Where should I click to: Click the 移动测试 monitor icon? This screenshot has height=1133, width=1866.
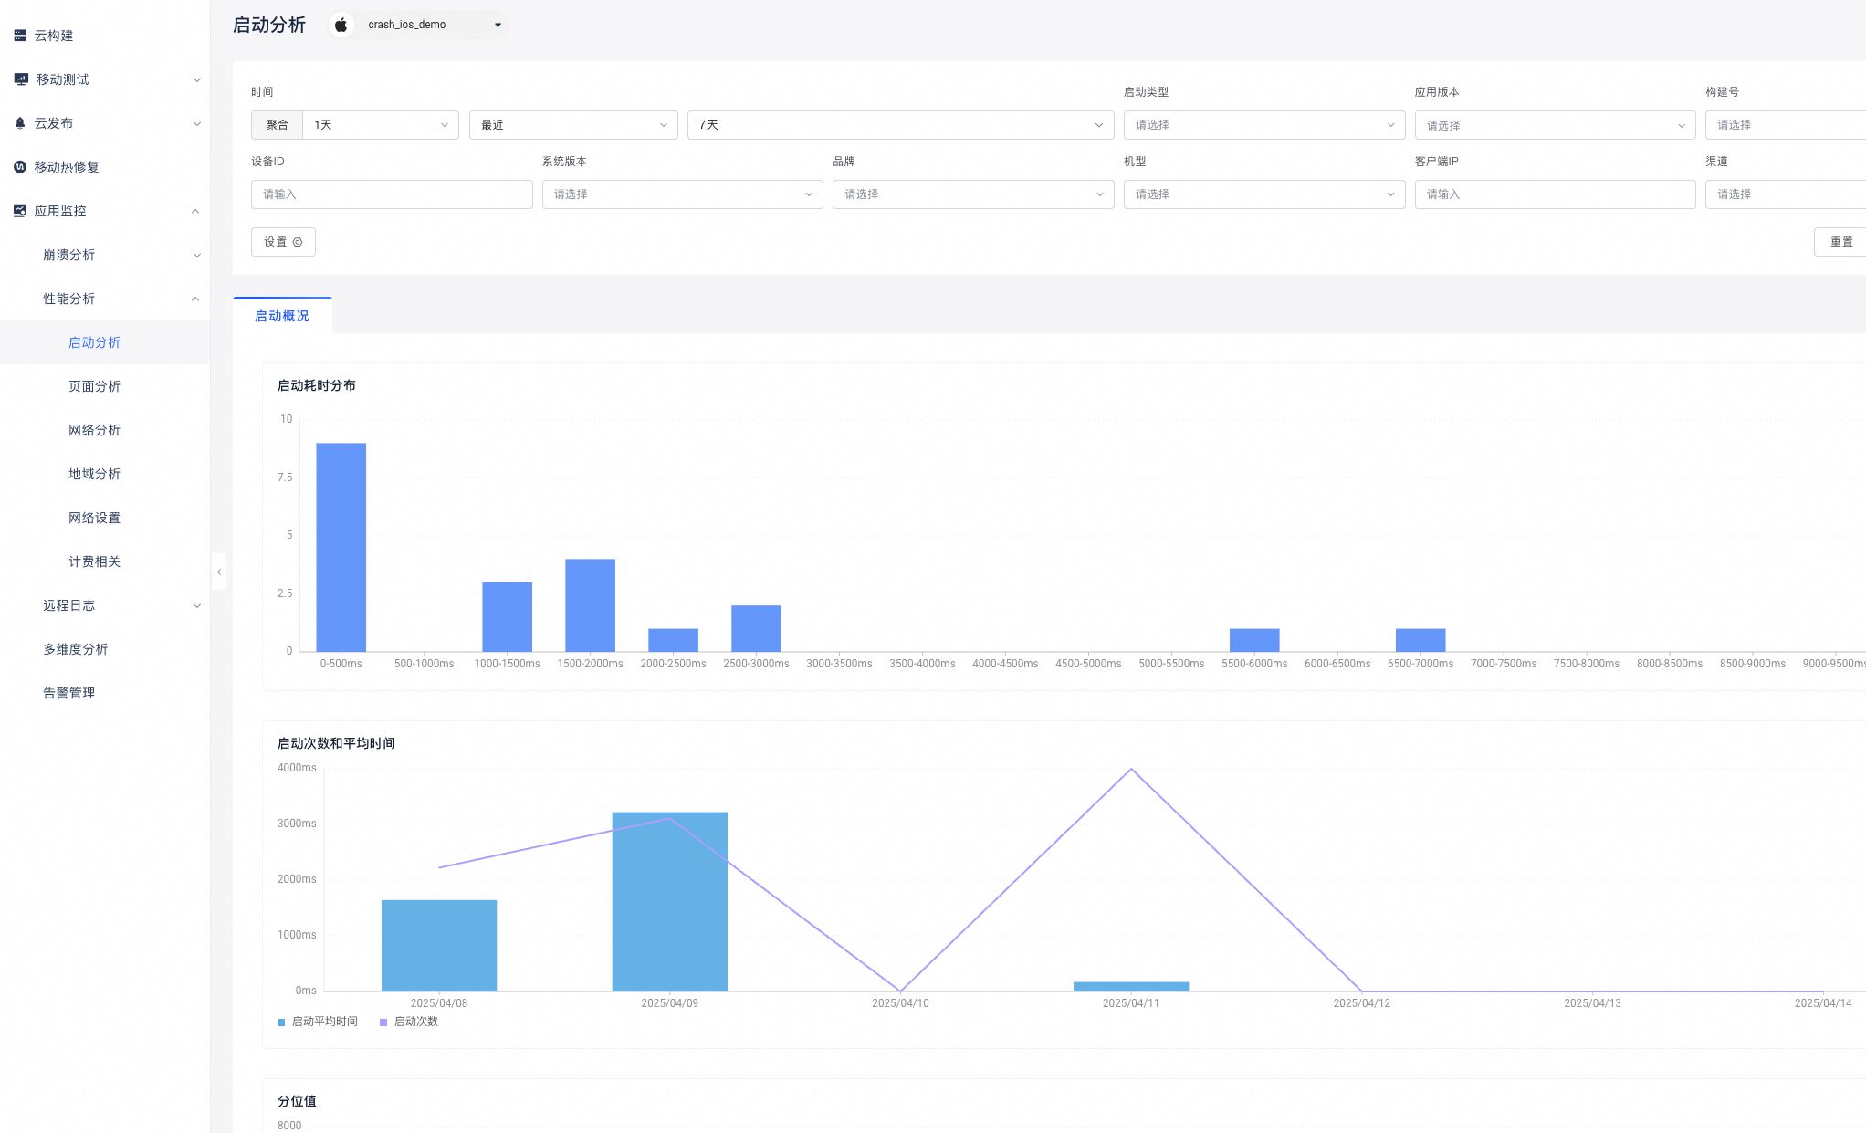click(x=21, y=79)
